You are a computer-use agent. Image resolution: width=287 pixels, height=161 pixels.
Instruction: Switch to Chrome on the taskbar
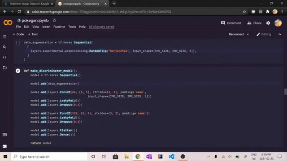pos(138,157)
